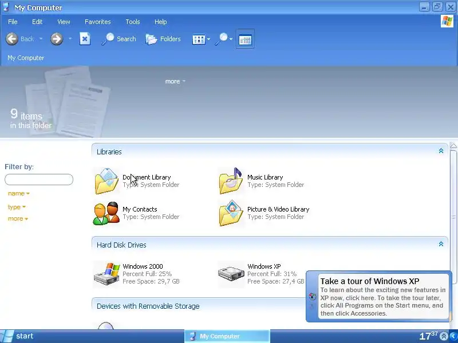This screenshot has height=343, width=458.
Task: Click the Hard Disk Drives group header
Action: click(x=270, y=245)
